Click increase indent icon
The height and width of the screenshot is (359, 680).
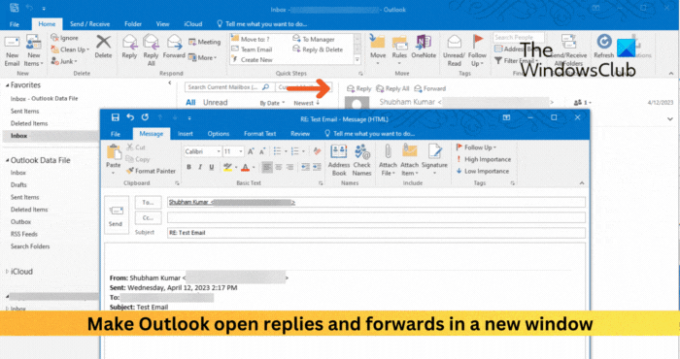(x=317, y=167)
